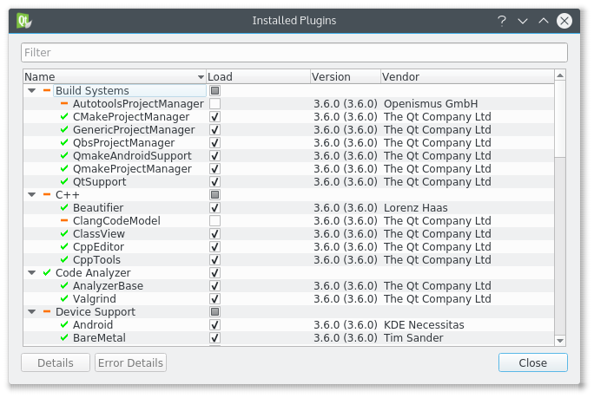Click the shade-up chevron in title bar
594x398 pixels.
tap(544, 21)
